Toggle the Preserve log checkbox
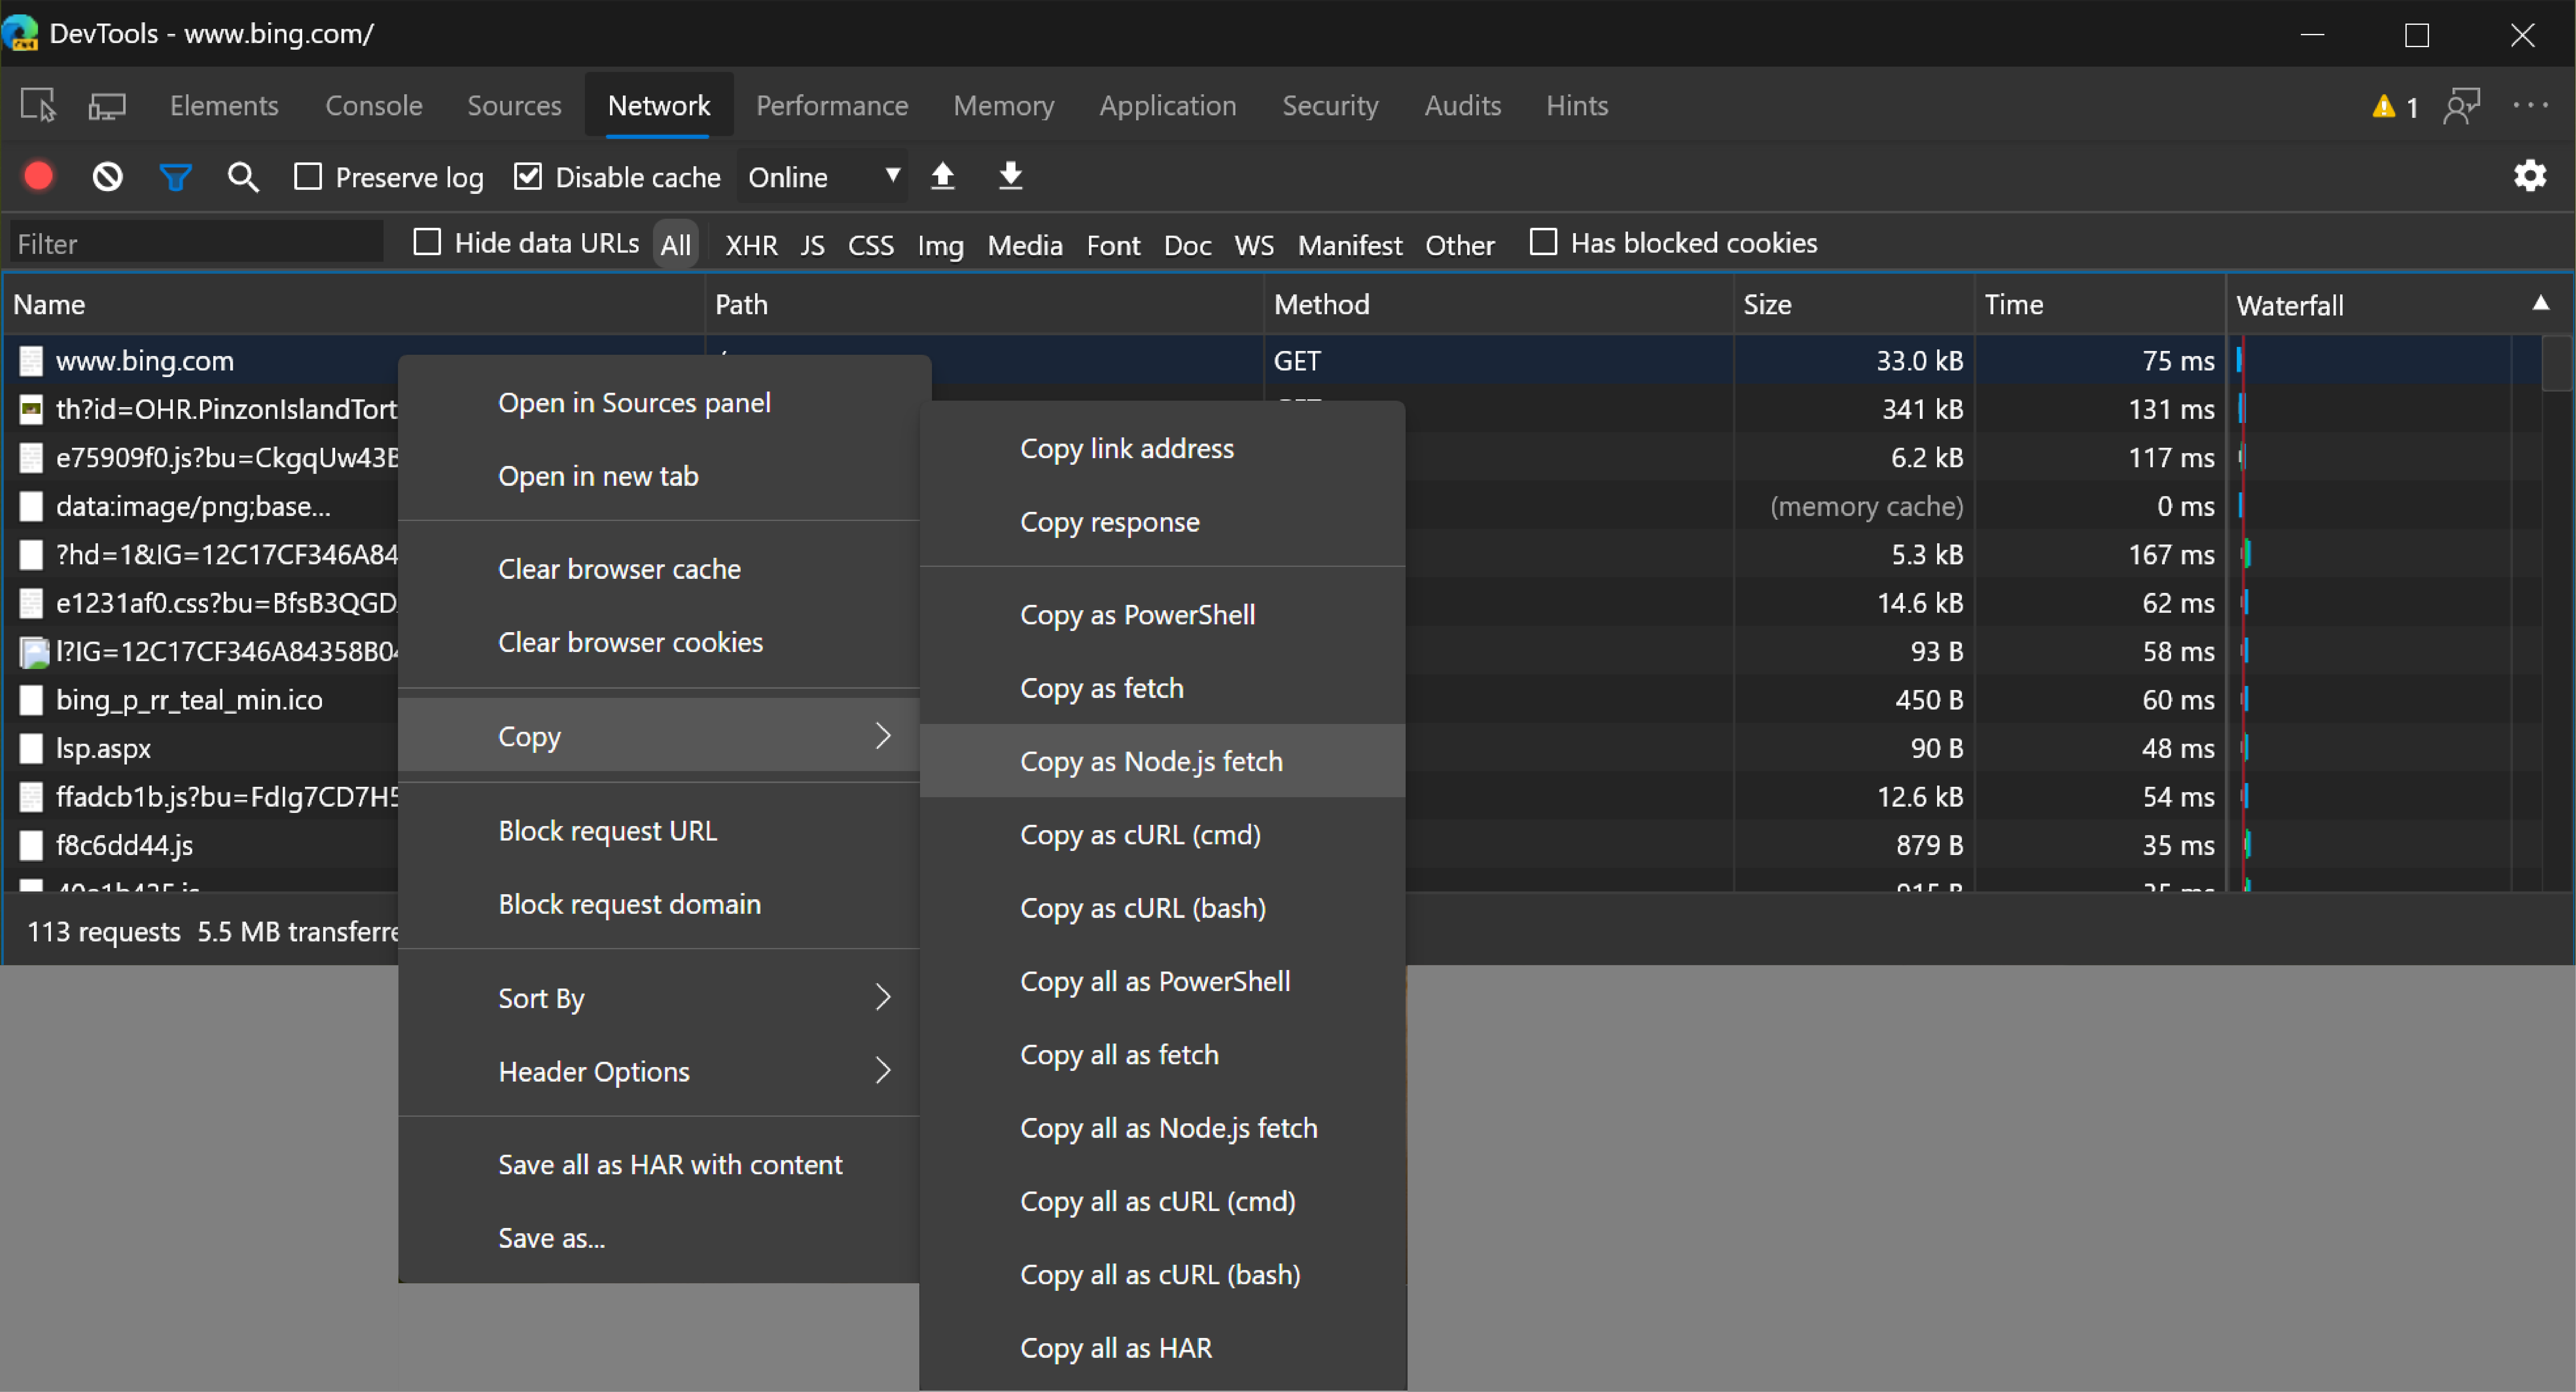The image size is (2576, 1392). [x=308, y=177]
